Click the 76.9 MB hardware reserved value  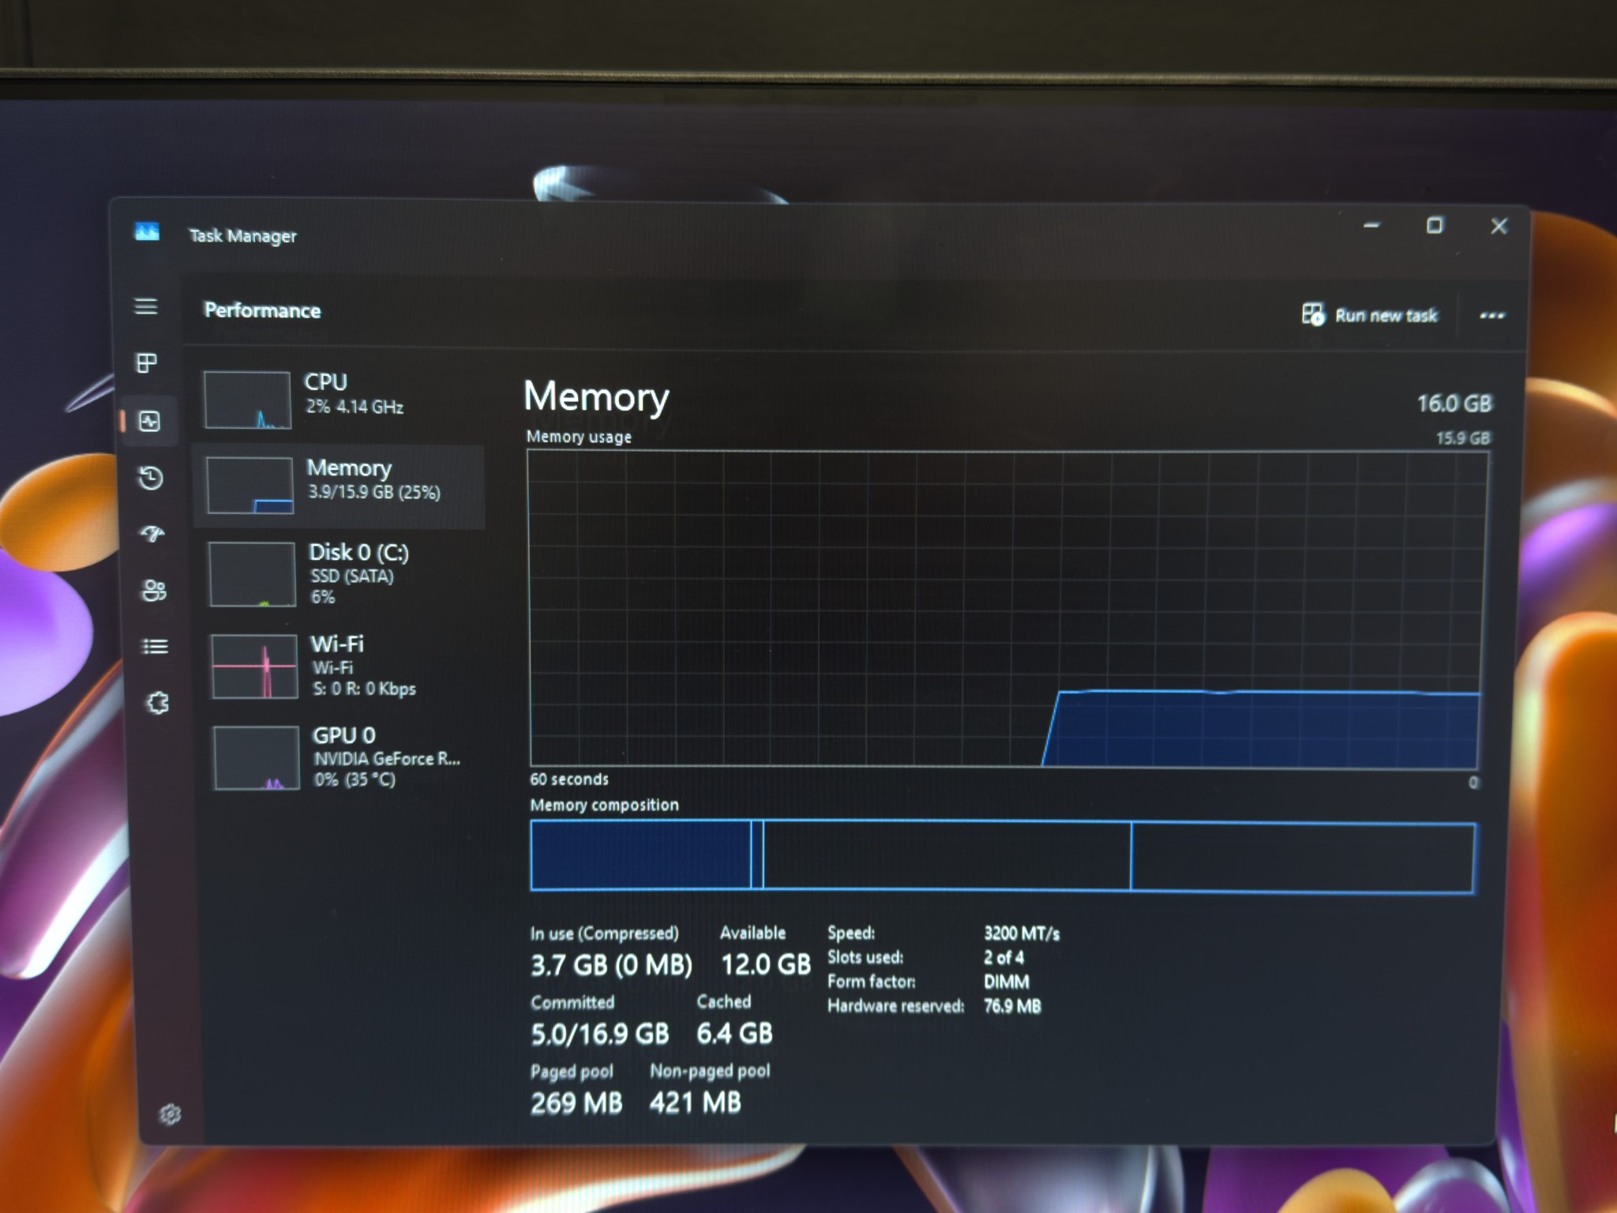(1012, 1006)
